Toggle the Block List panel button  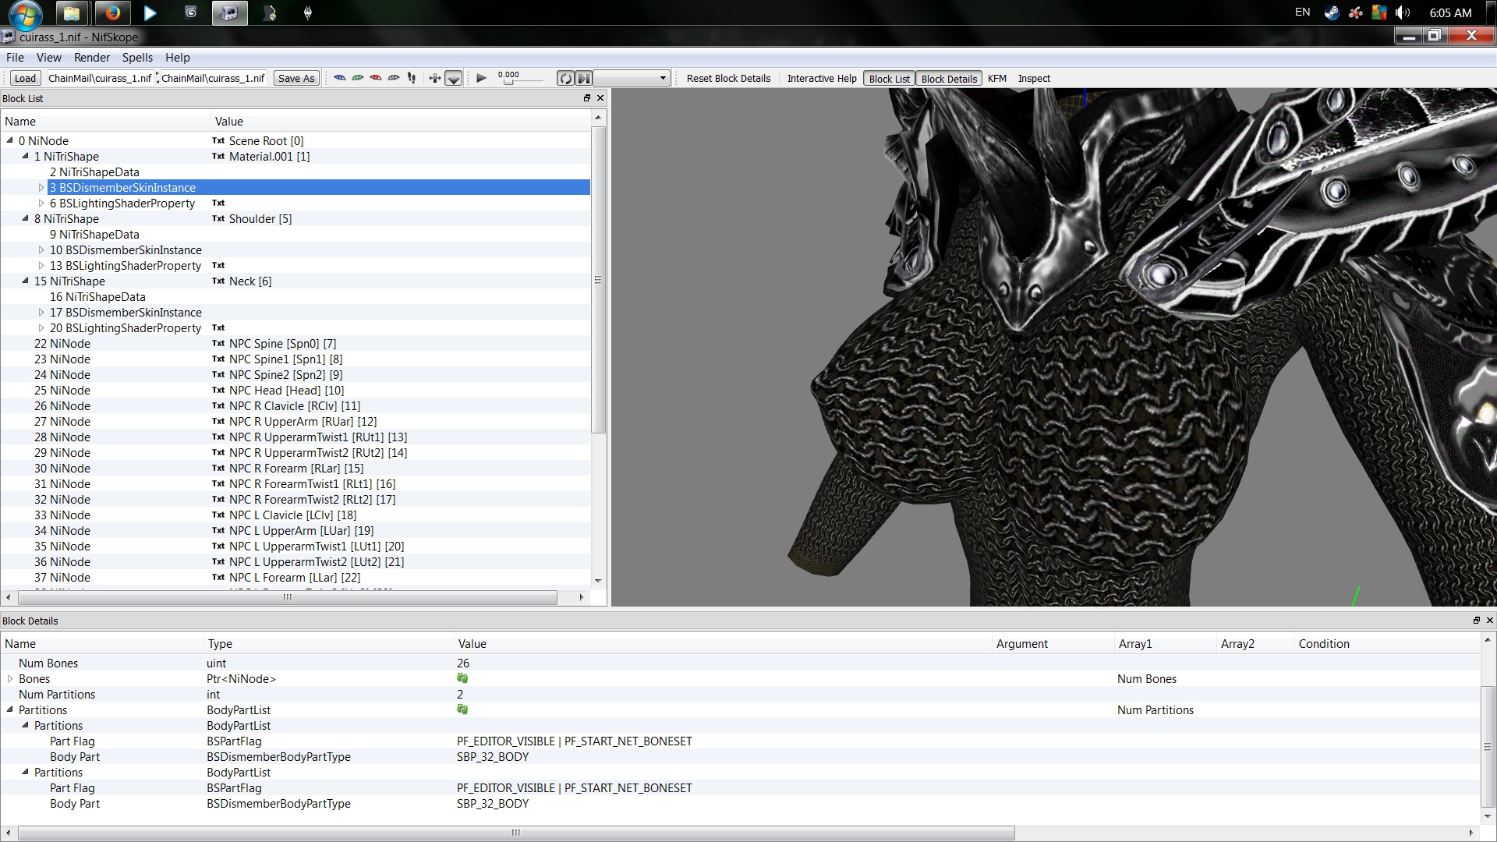889,79
